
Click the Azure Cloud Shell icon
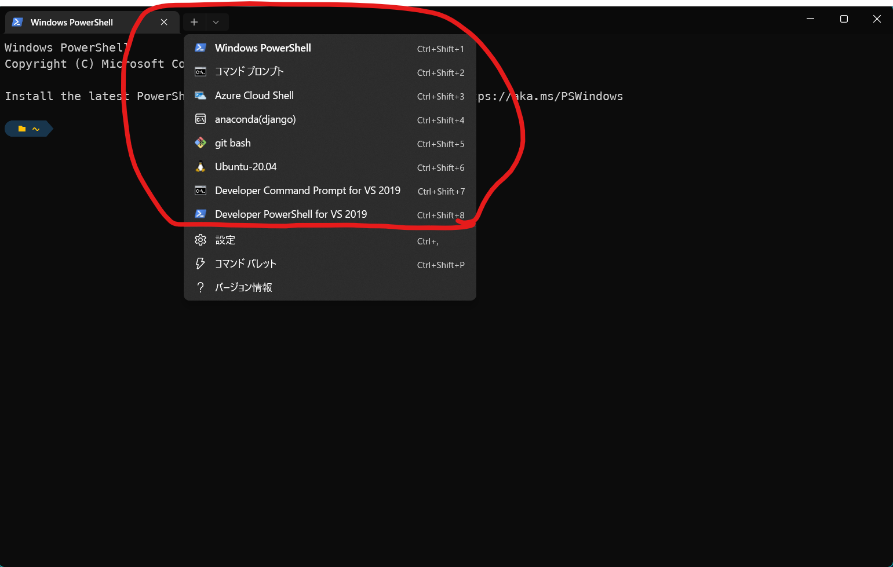click(201, 96)
